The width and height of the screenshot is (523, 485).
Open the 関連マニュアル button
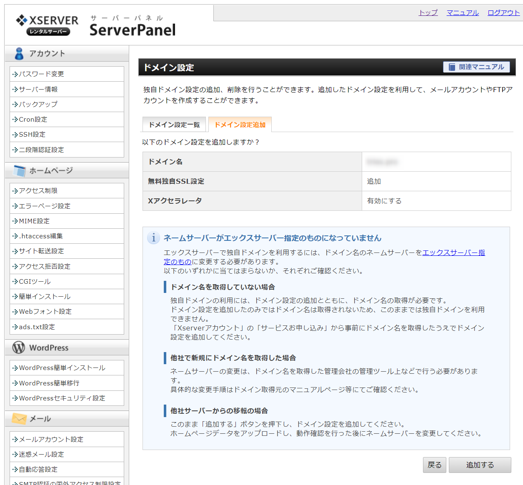click(x=476, y=67)
